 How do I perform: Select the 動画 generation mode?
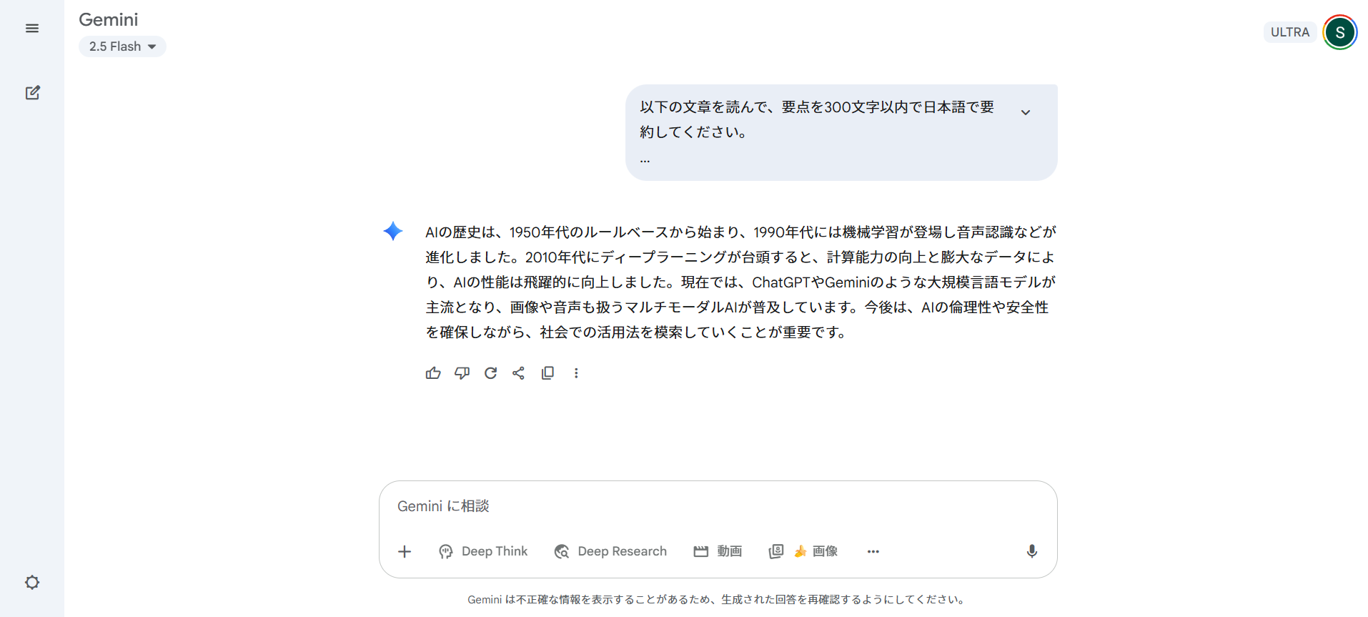(718, 551)
